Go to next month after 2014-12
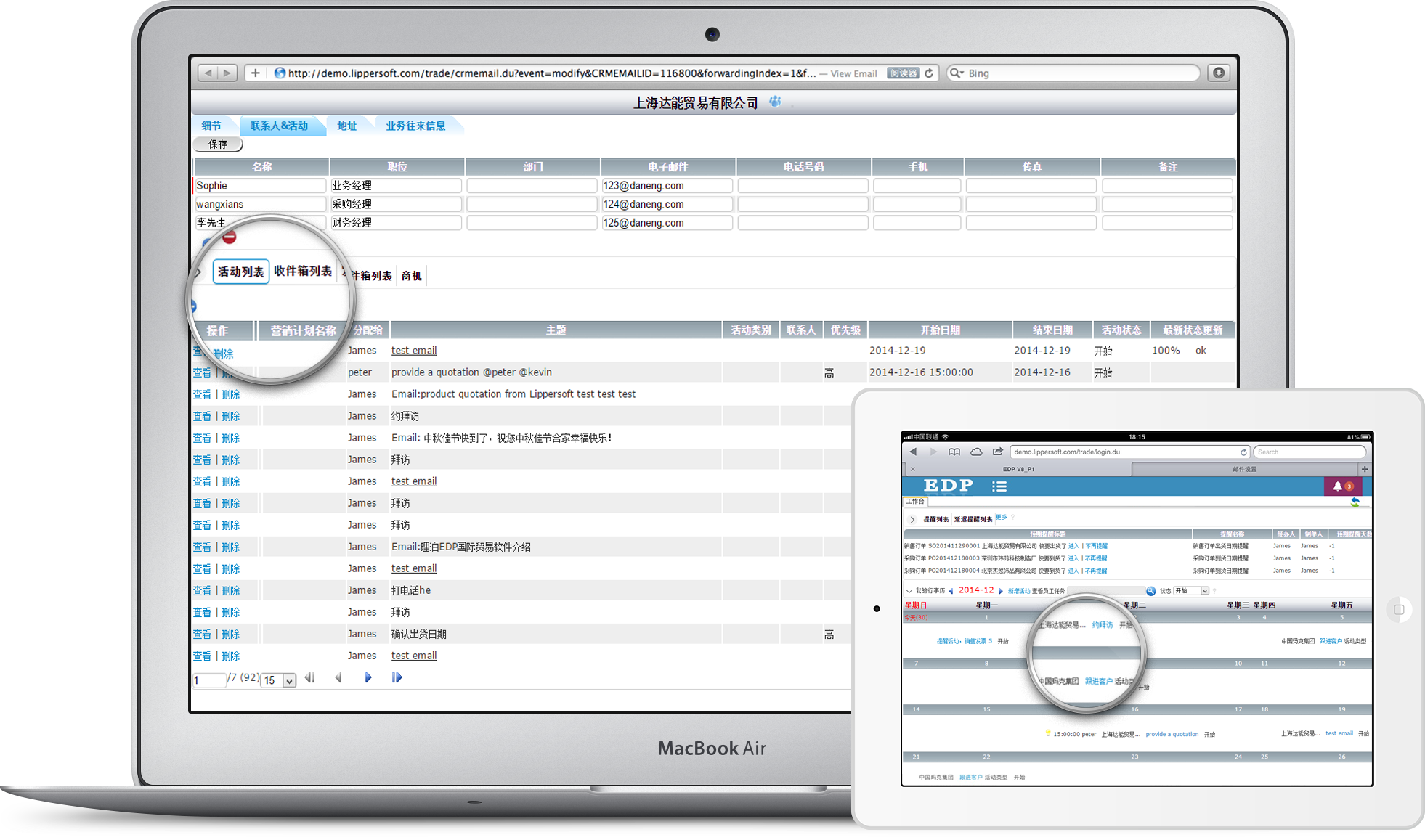Viewport: 1425px width, 840px height. (1001, 591)
